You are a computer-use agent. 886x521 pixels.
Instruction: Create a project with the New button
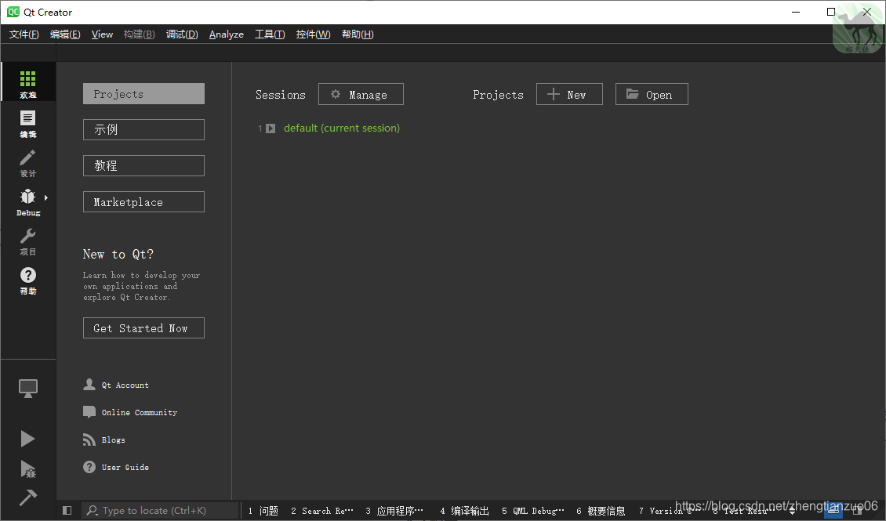pos(569,94)
